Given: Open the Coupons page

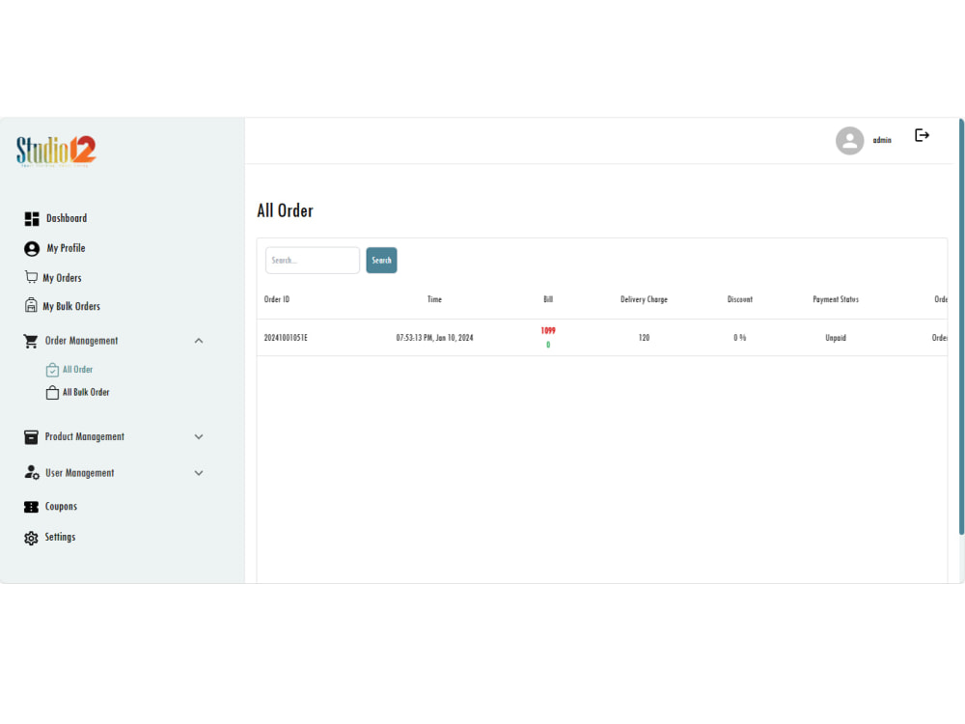Looking at the screenshot, I should [x=61, y=506].
